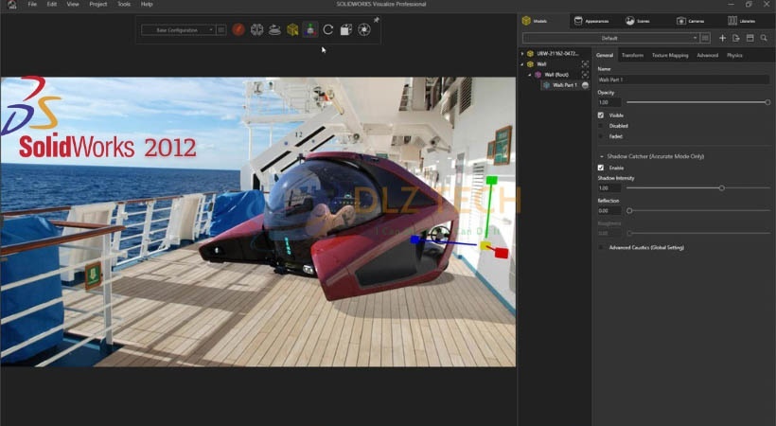The height and width of the screenshot is (426, 776).
Task: Select the yellow model selection cube icon
Action: [292, 29]
